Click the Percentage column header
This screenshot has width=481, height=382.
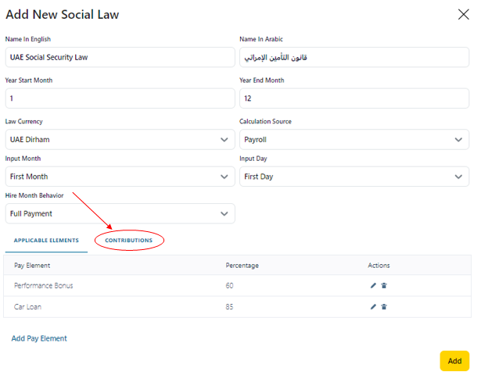242,266
